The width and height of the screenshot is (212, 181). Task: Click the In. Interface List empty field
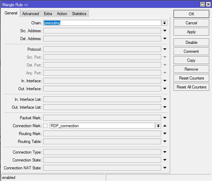point(102,99)
